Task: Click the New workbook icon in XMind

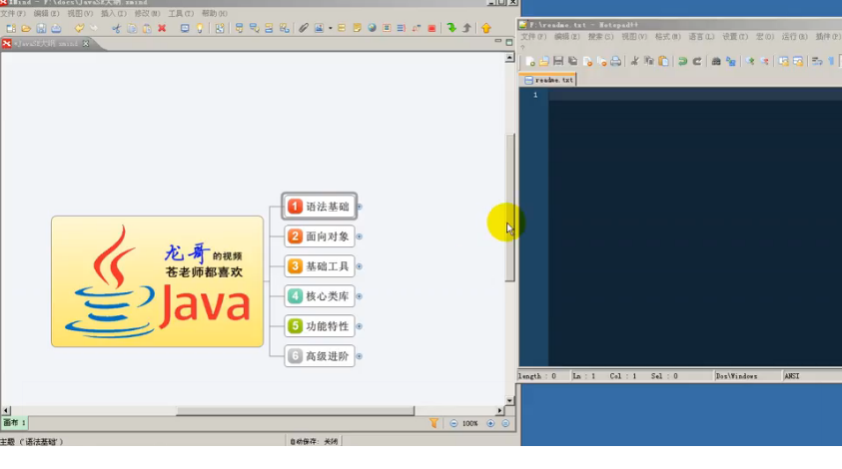Action: (11, 28)
